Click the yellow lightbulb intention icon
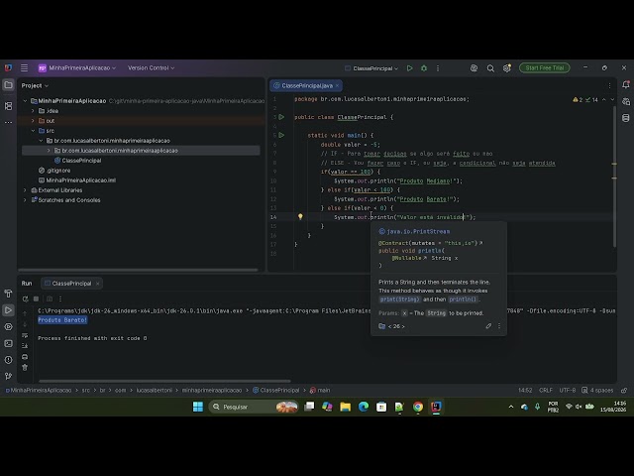Image resolution: width=634 pixels, height=476 pixels. pos(300,216)
